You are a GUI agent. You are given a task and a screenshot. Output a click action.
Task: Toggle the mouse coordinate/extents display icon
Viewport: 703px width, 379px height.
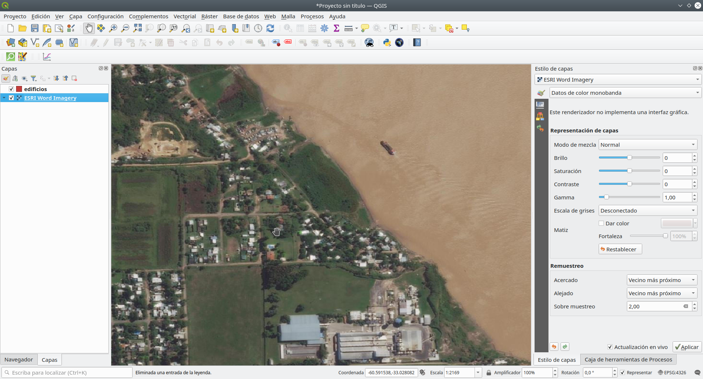pos(423,372)
